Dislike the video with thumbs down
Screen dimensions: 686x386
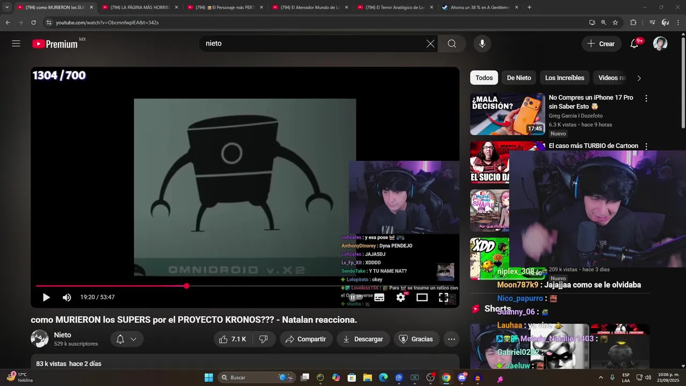264,339
